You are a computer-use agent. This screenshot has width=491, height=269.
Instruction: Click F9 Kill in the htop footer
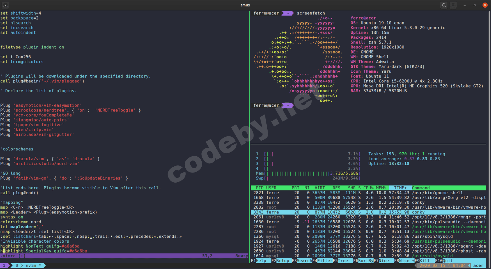click(425, 261)
